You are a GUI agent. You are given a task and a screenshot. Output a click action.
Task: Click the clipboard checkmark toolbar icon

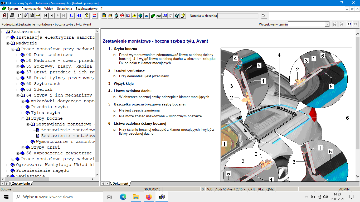[x=171, y=16]
